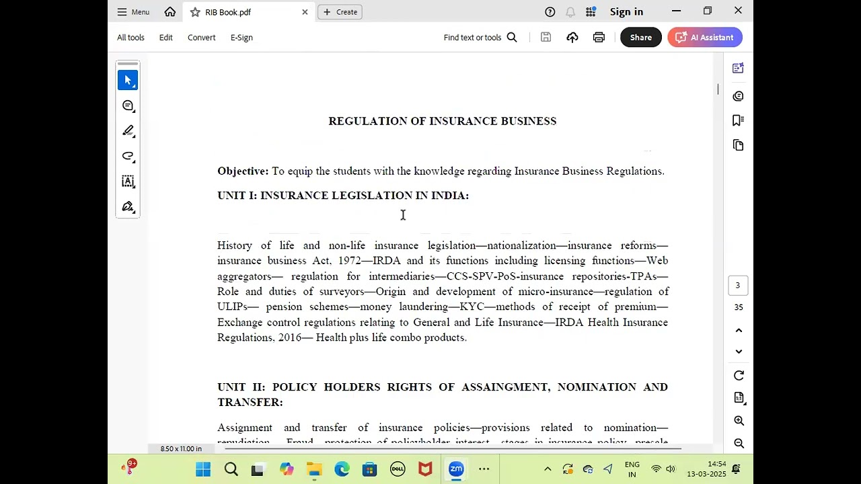Image resolution: width=861 pixels, height=484 pixels.
Task: Open the help question mark icon
Action: click(x=550, y=12)
